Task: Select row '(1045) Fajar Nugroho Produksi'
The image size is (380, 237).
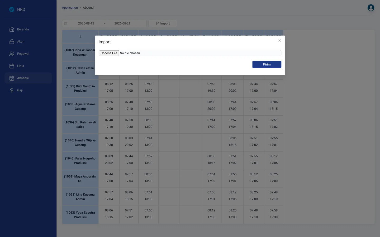Action: (x=80, y=161)
